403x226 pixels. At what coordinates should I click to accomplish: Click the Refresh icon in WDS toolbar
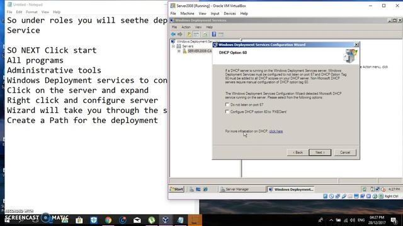tap(205, 34)
